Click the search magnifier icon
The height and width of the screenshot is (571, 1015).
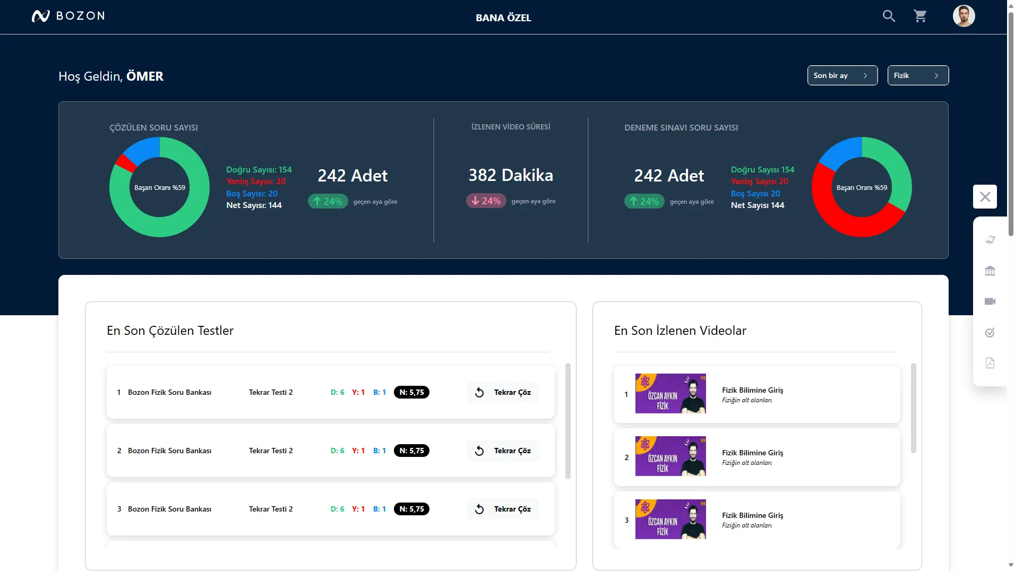point(889,16)
